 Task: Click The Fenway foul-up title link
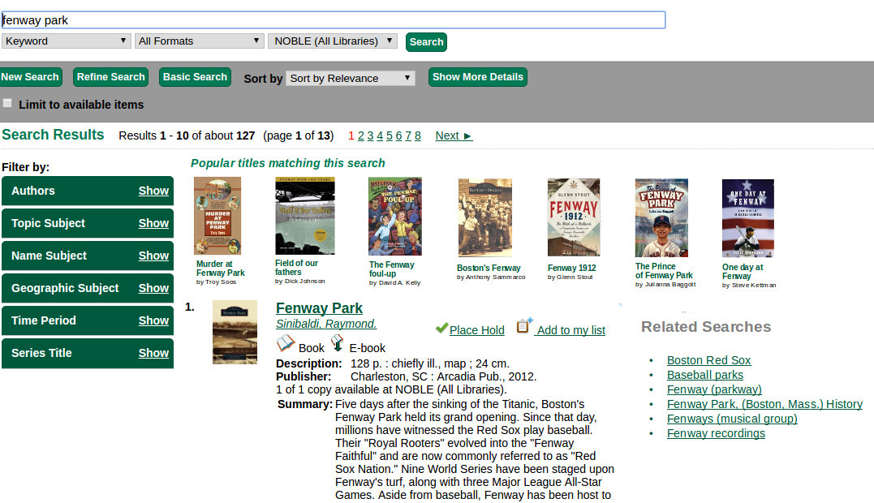pos(391,269)
